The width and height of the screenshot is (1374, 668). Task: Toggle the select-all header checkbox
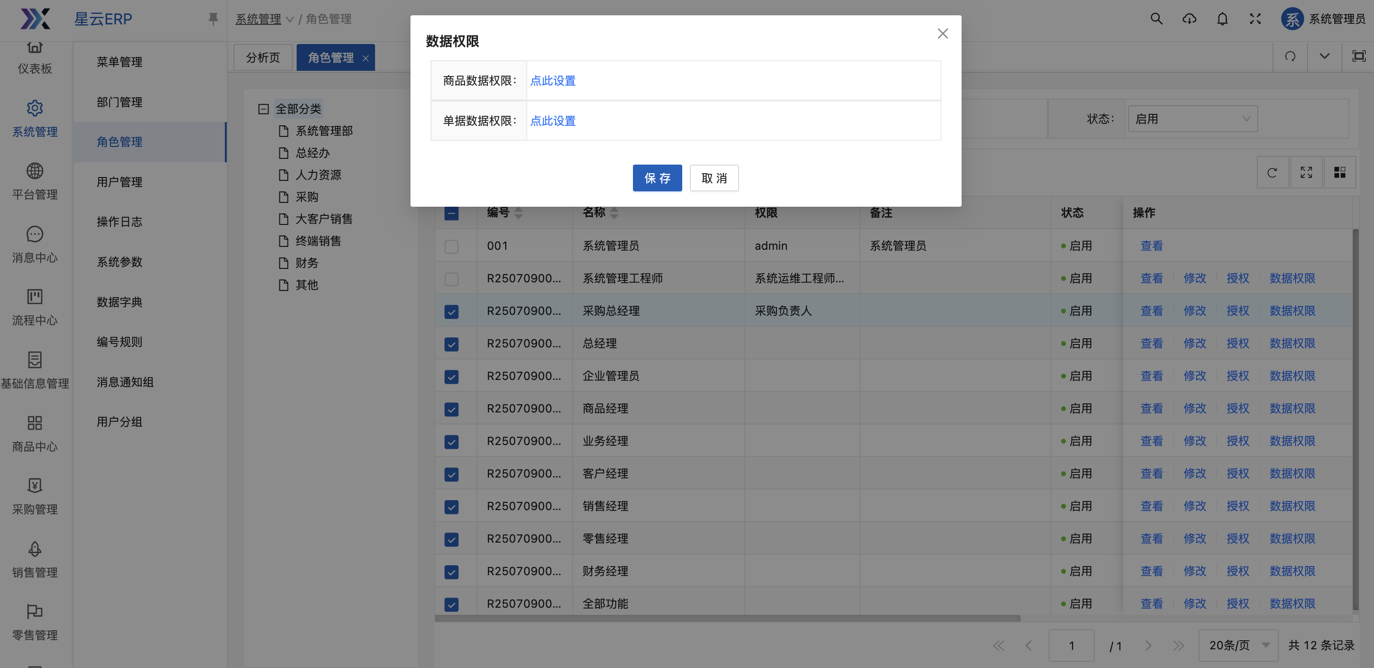(451, 213)
